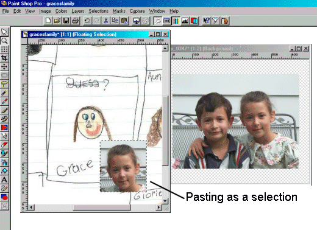This screenshot has height=230, width=317.
Task: Activate the background photo window title bar
Action: [230, 49]
